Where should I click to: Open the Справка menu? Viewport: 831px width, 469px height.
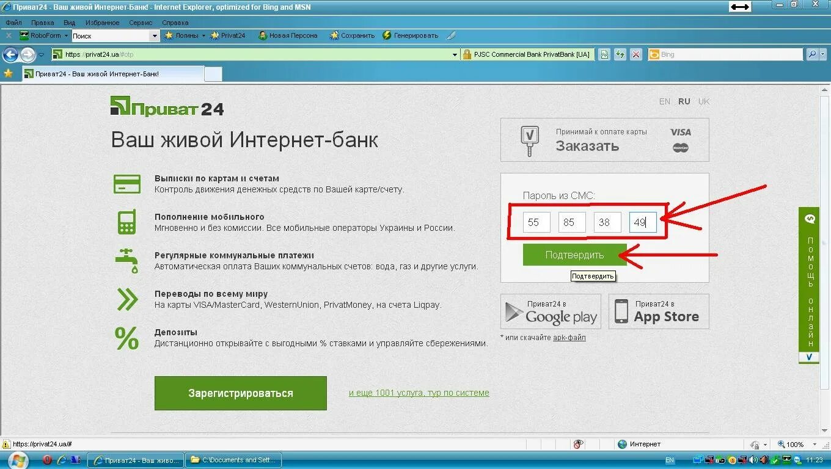175,23
